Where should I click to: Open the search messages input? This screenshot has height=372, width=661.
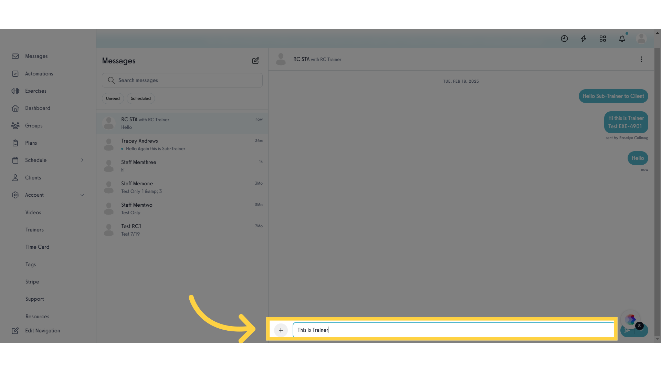click(182, 80)
